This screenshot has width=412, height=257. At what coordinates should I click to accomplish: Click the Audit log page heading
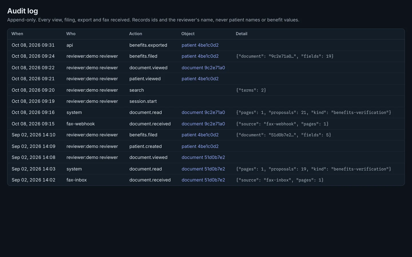pyautogui.click(x=23, y=11)
